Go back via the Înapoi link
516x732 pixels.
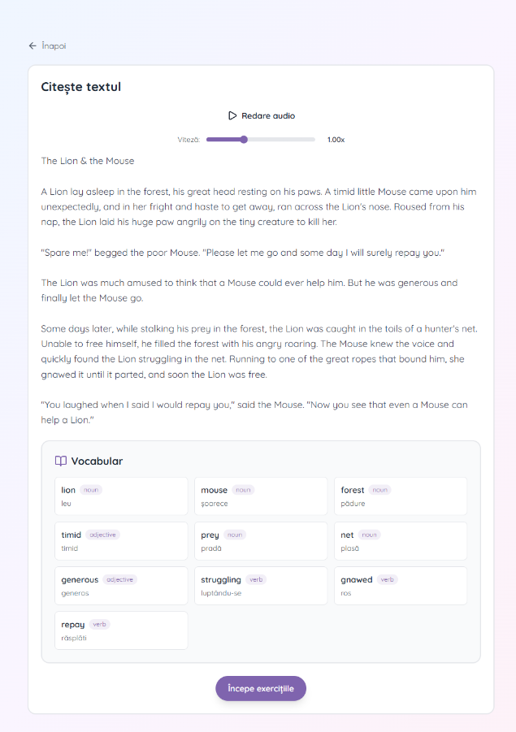pos(47,45)
